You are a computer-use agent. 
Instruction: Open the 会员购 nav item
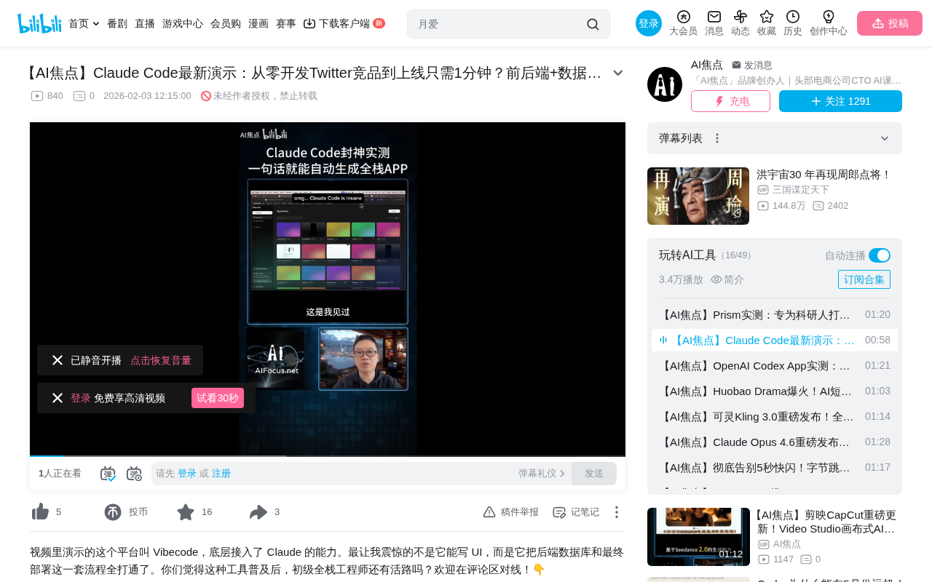tap(226, 23)
